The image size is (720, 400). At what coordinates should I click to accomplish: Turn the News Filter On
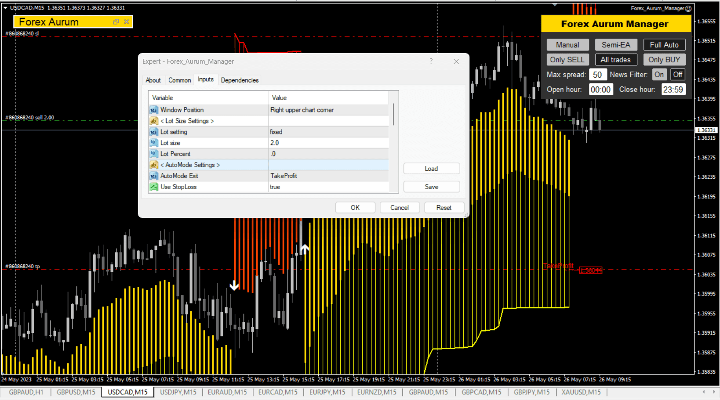pyautogui.click(x=659, y=75)
